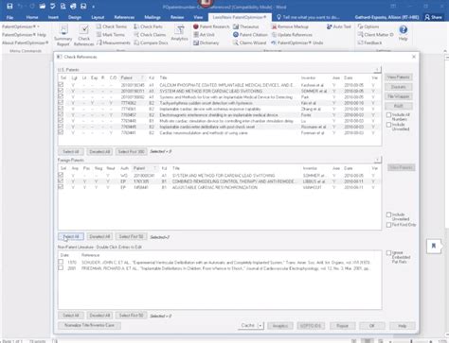This screenshot has height=343, width=449.
Task: Open the Feedback ribbon item
Action: tap(369, 43)
